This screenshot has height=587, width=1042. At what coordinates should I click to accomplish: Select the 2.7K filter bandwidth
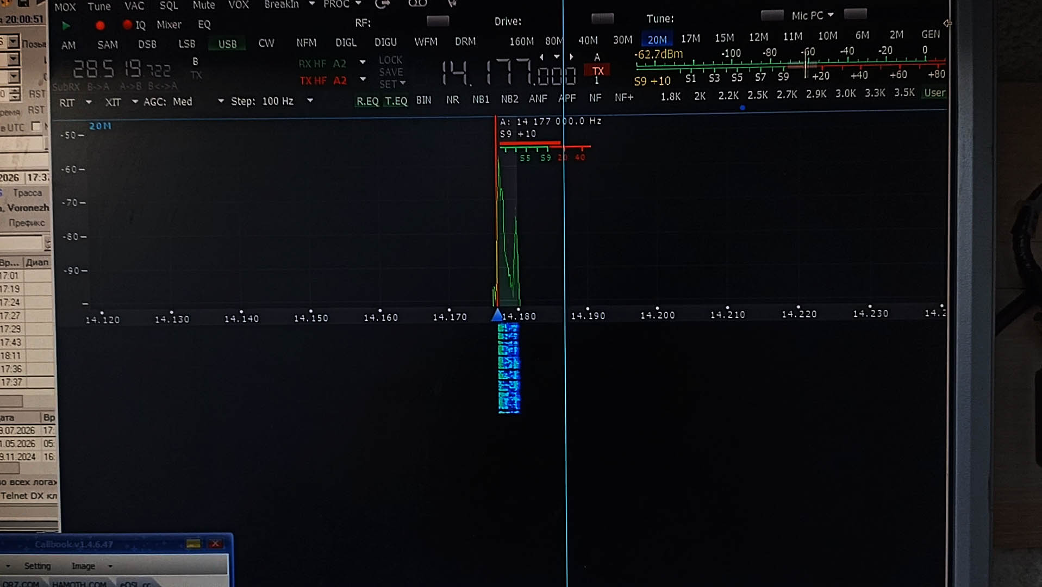tap(787, 95)
